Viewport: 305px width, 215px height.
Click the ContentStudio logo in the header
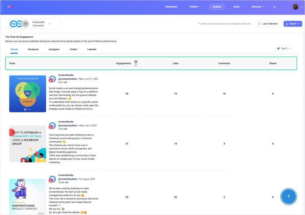tap(10, 7)
